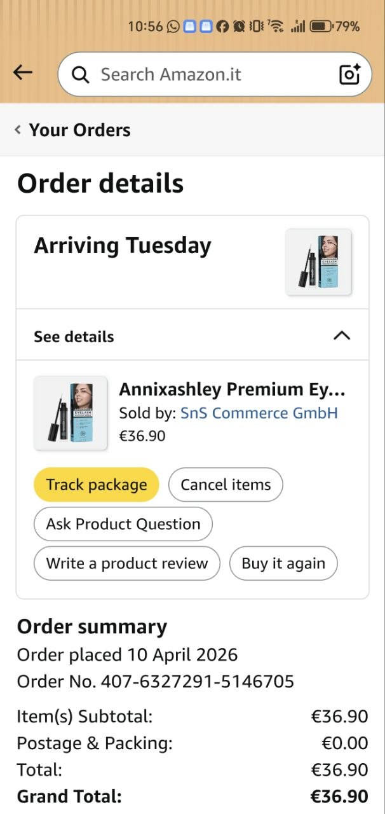Screen dimensions: 385x814
Task: Go back via Your Orders chevron
Action: tap(18, 130)
